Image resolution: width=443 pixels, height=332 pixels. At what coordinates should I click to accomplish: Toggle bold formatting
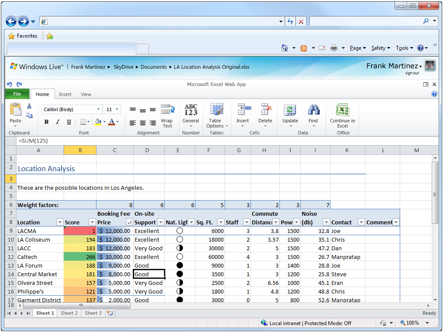[46, 122]
